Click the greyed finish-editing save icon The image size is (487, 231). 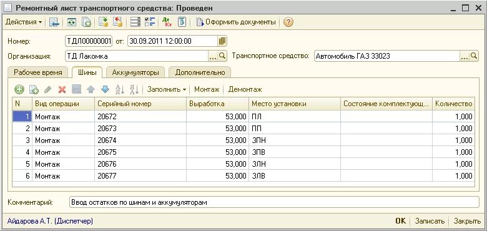[x=76, y=90]
